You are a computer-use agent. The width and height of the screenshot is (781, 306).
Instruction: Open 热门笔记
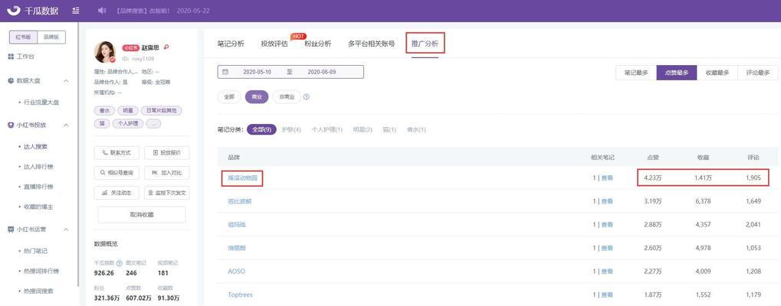(x=35, y=252)
